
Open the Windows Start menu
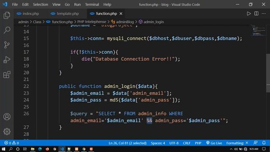[3, 149]
